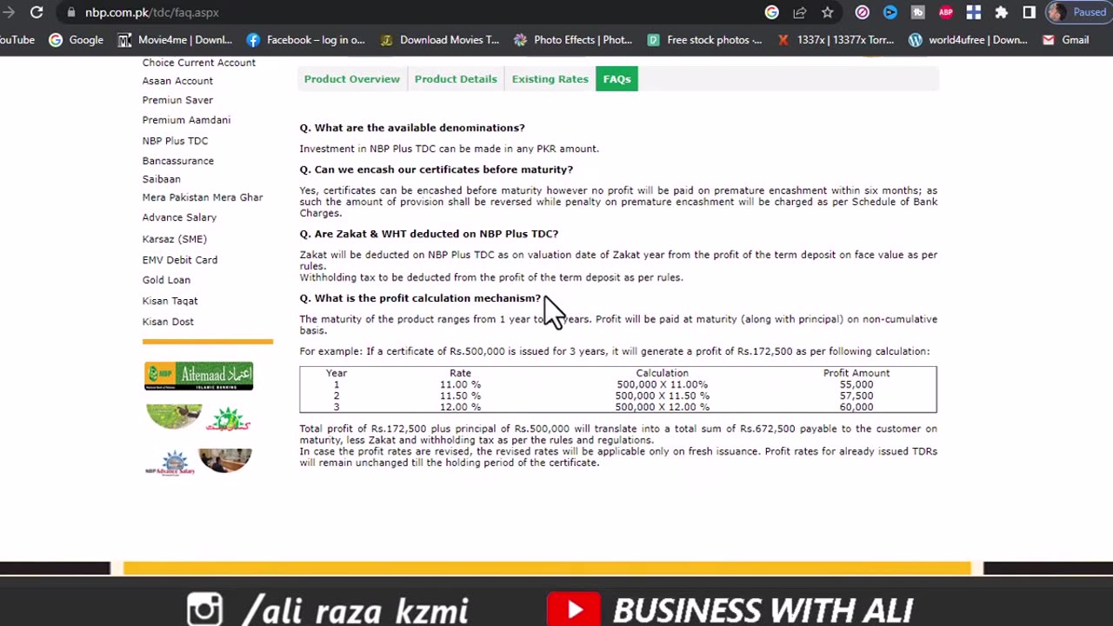
Task: Open Premium Aamdani sidebar link
Action: coord(186,120)
